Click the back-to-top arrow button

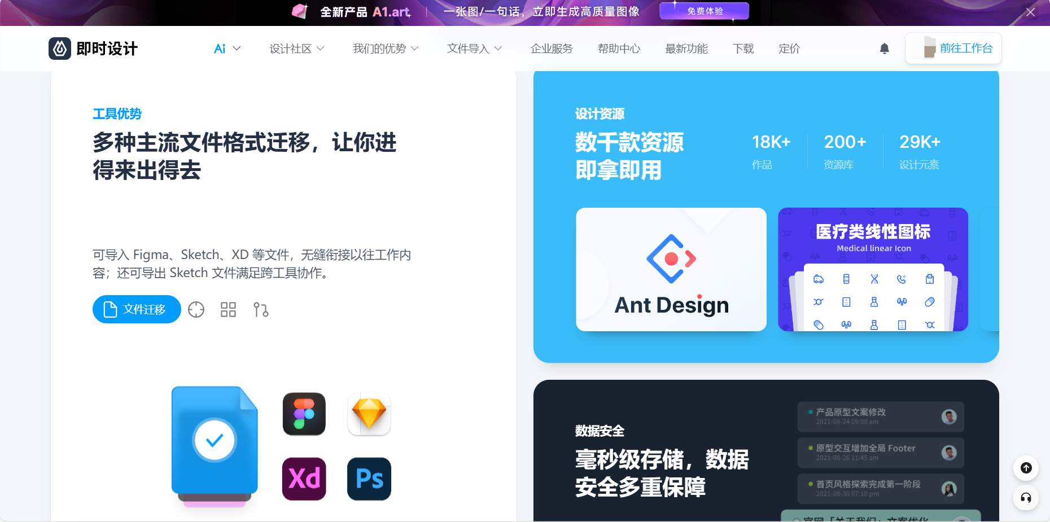point(1026,468)
